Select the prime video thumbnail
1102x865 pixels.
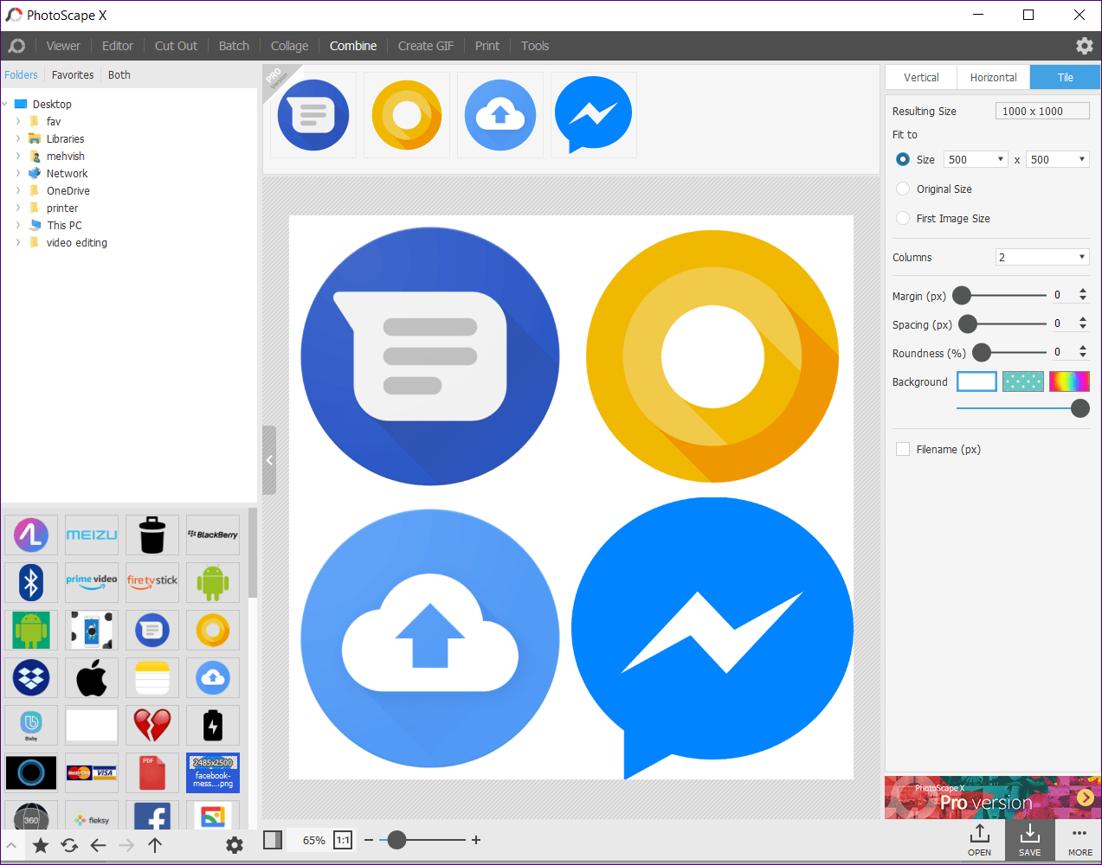92,582
